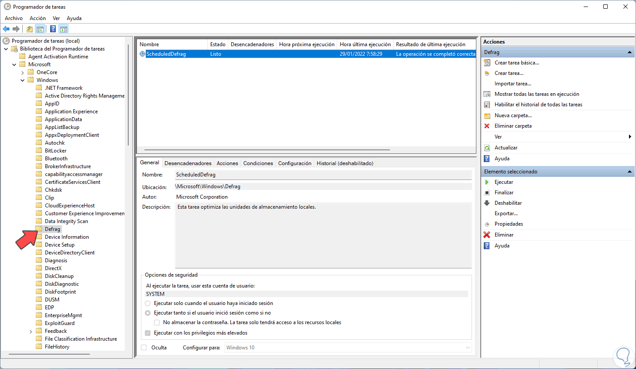Screen dimensions: 636x369
Task: Click the Nombre field showing ScheduledDefrag
Action: coord(323,175)
